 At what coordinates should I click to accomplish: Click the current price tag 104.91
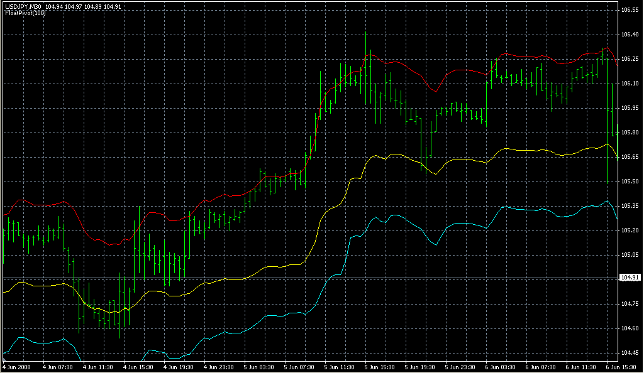click(630, 278)
